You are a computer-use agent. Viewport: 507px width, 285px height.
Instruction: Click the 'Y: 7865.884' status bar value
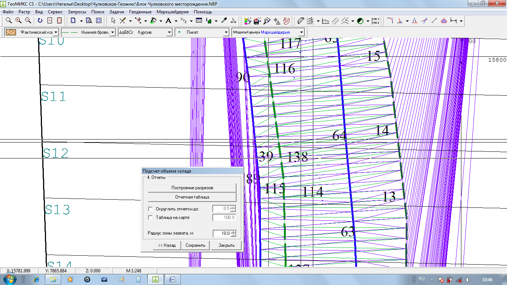(x=56, y=271)
